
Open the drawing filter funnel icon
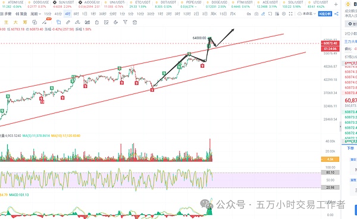[125, 22]
